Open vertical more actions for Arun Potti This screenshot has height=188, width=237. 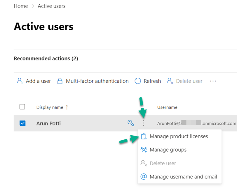[x=143, y=123]
